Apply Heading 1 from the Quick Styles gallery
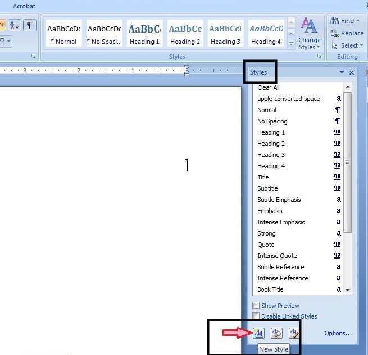Image resolution: width=368 pixels, height=355 pixels. [x=145, y=34]
